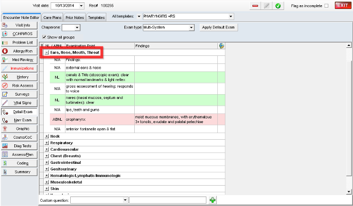Open the All templates arrow dropdown

click(x=139, y=17)
